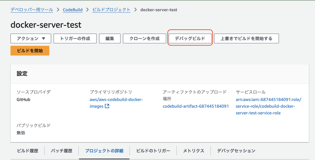Start a デバッグビルド

click(190, 39)
